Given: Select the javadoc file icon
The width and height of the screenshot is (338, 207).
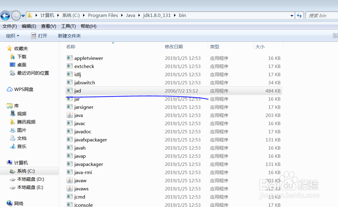Looking at the screenshot, I should [70, 131].
